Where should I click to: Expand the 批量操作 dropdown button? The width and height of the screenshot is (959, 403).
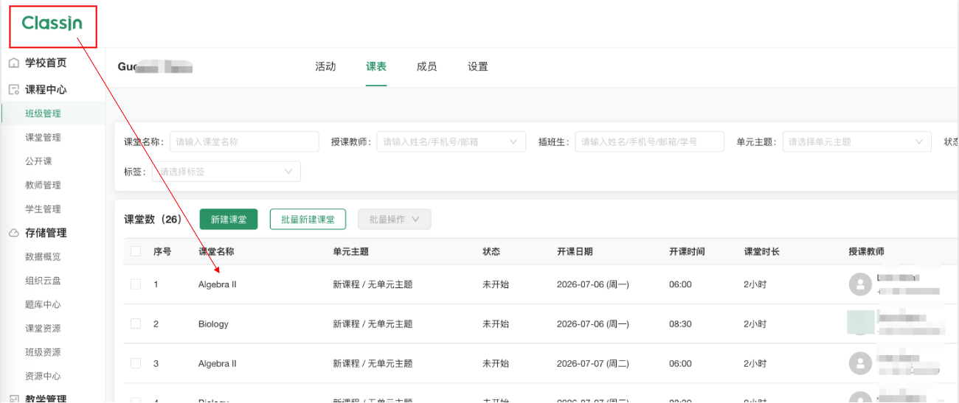pyautogui.click(x=395, y=220)
